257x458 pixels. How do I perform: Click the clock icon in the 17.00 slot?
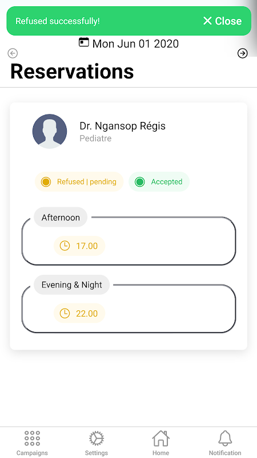(65, 246)
